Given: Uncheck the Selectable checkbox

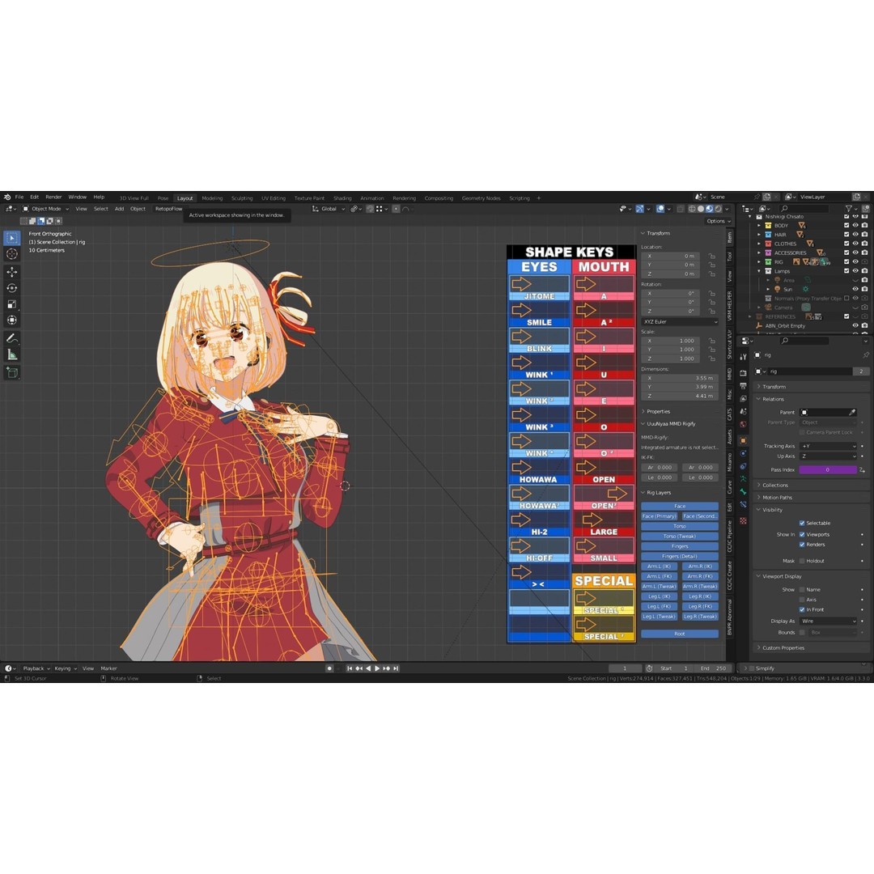Looking at the screenshot, I should point(802,524).
